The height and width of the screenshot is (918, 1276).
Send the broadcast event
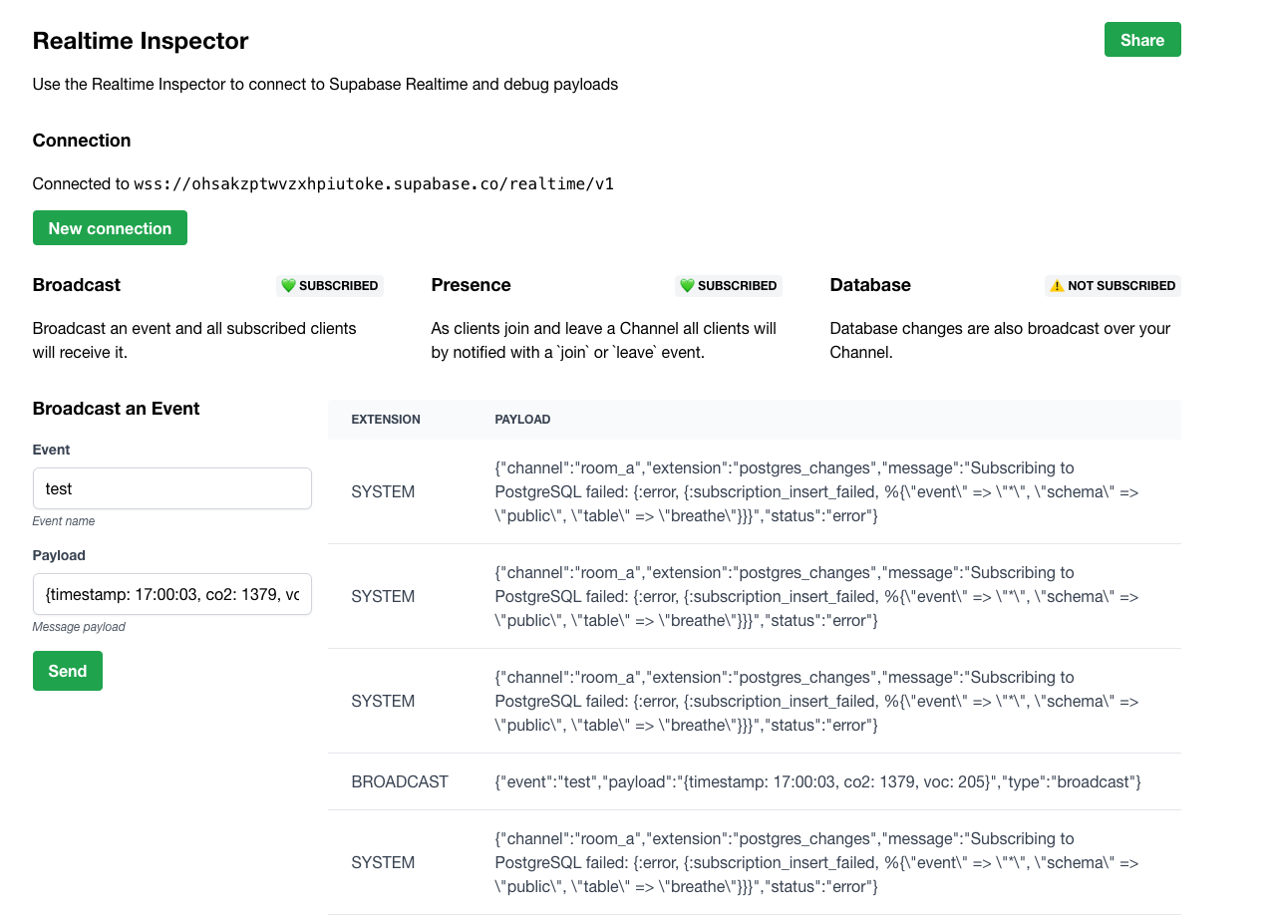67,671
